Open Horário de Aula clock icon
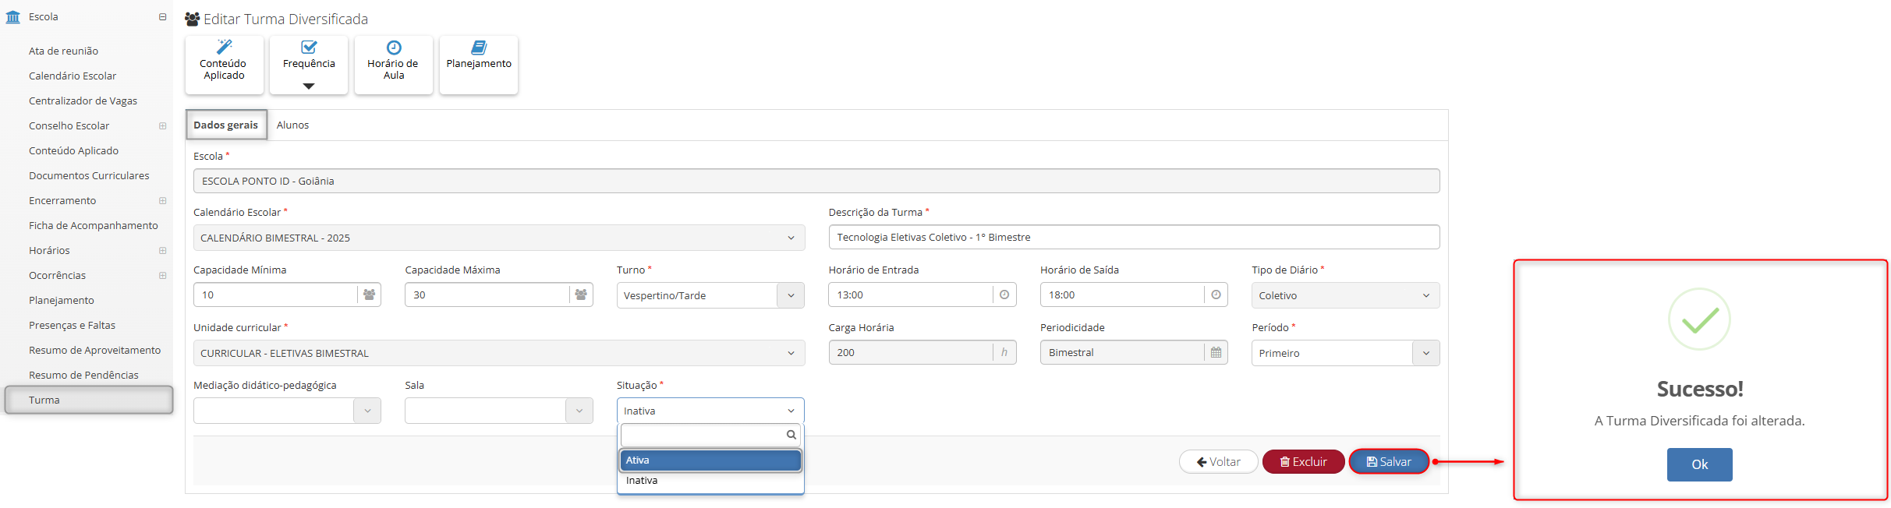The height and width of the screenshot is (508, 1891). 394,47
